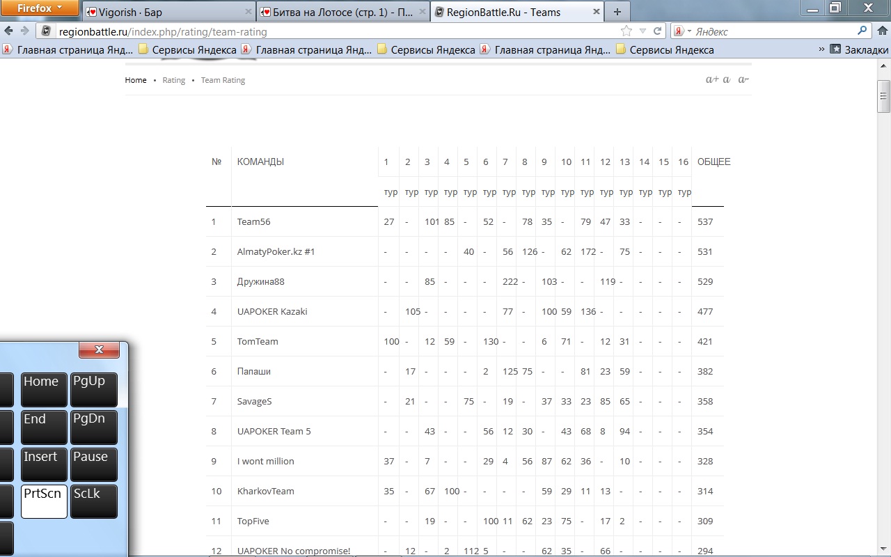The image size is (891, 557).
Task: Bookmark this page with the star icon
Action: pyautogui.click(x=626, y=31)
